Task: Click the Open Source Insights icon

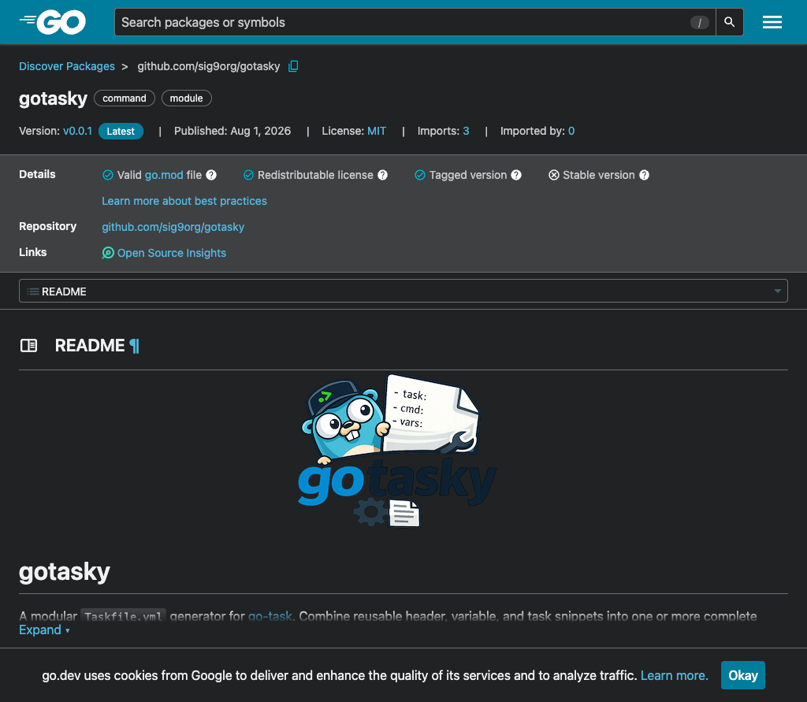Action: pos(108,253)
